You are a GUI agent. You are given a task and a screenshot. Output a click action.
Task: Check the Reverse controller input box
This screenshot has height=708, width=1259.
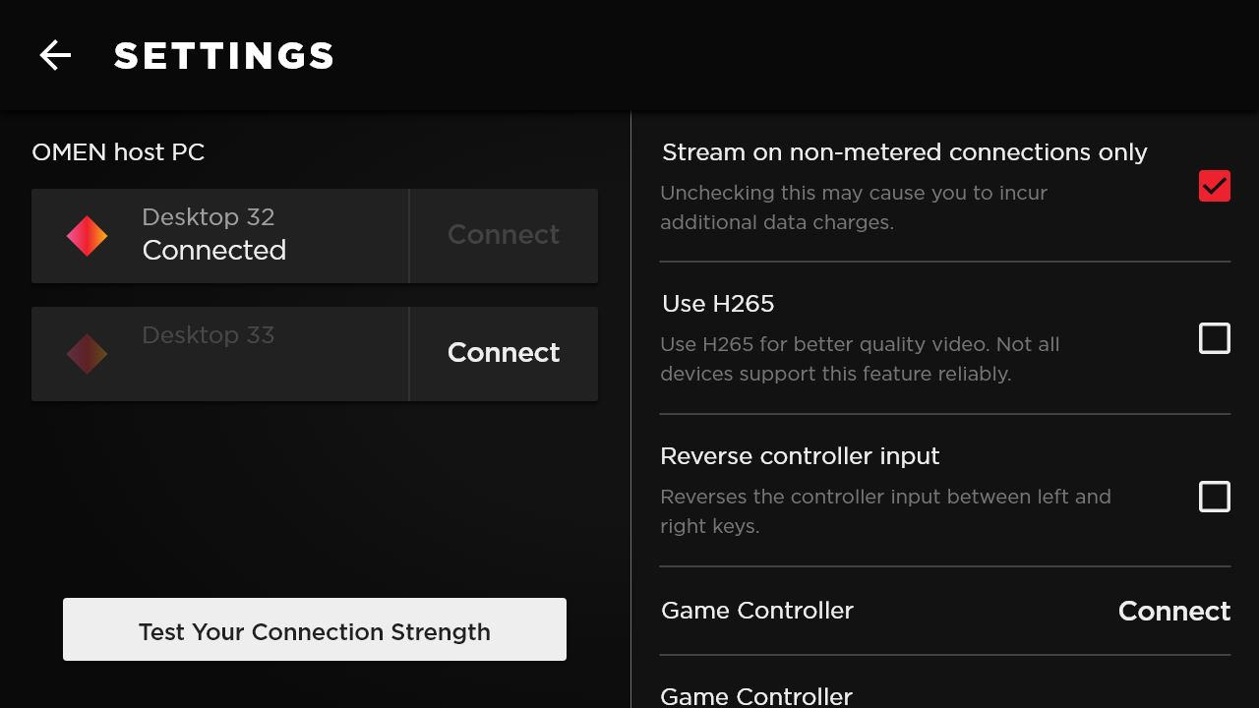1215,497
